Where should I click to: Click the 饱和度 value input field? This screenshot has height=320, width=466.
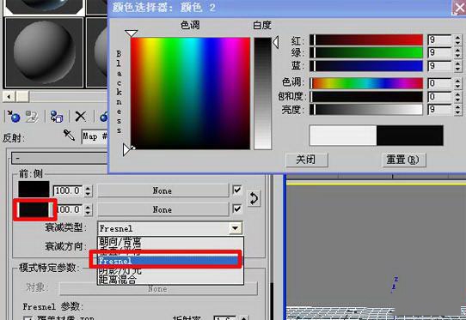pyautogui.click(x=439, y=97)
